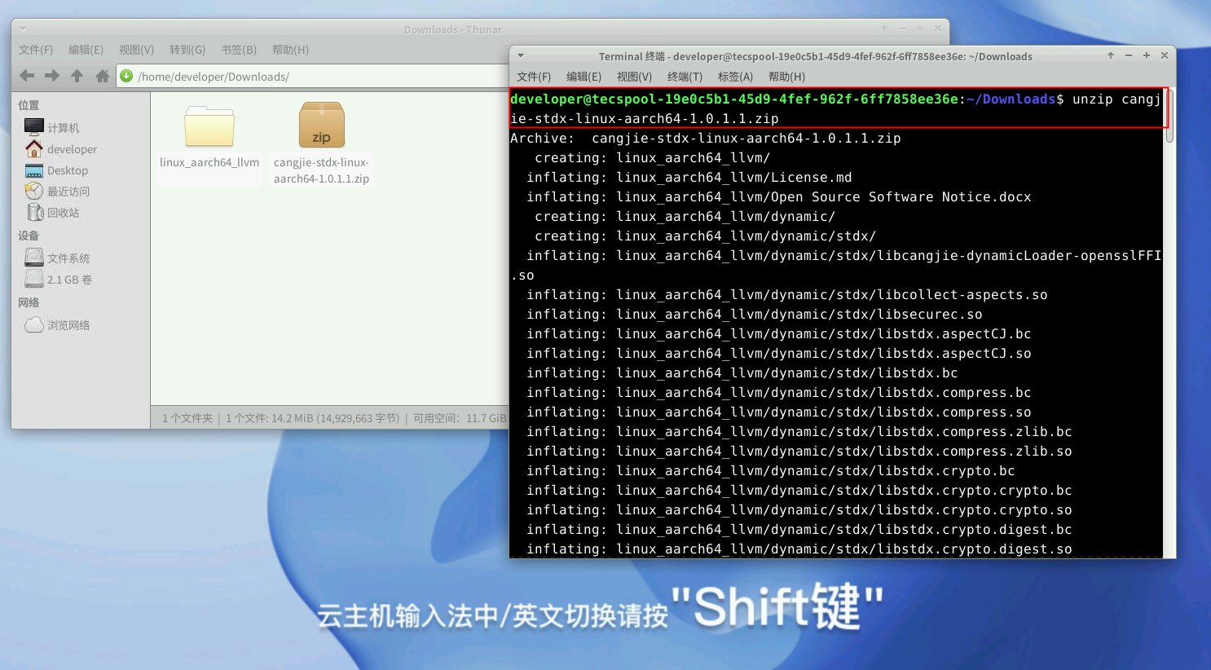The height and width of the screenshot is (670, 1211).
Task: Maximize the Terminal window
Action: (1146, 55)
